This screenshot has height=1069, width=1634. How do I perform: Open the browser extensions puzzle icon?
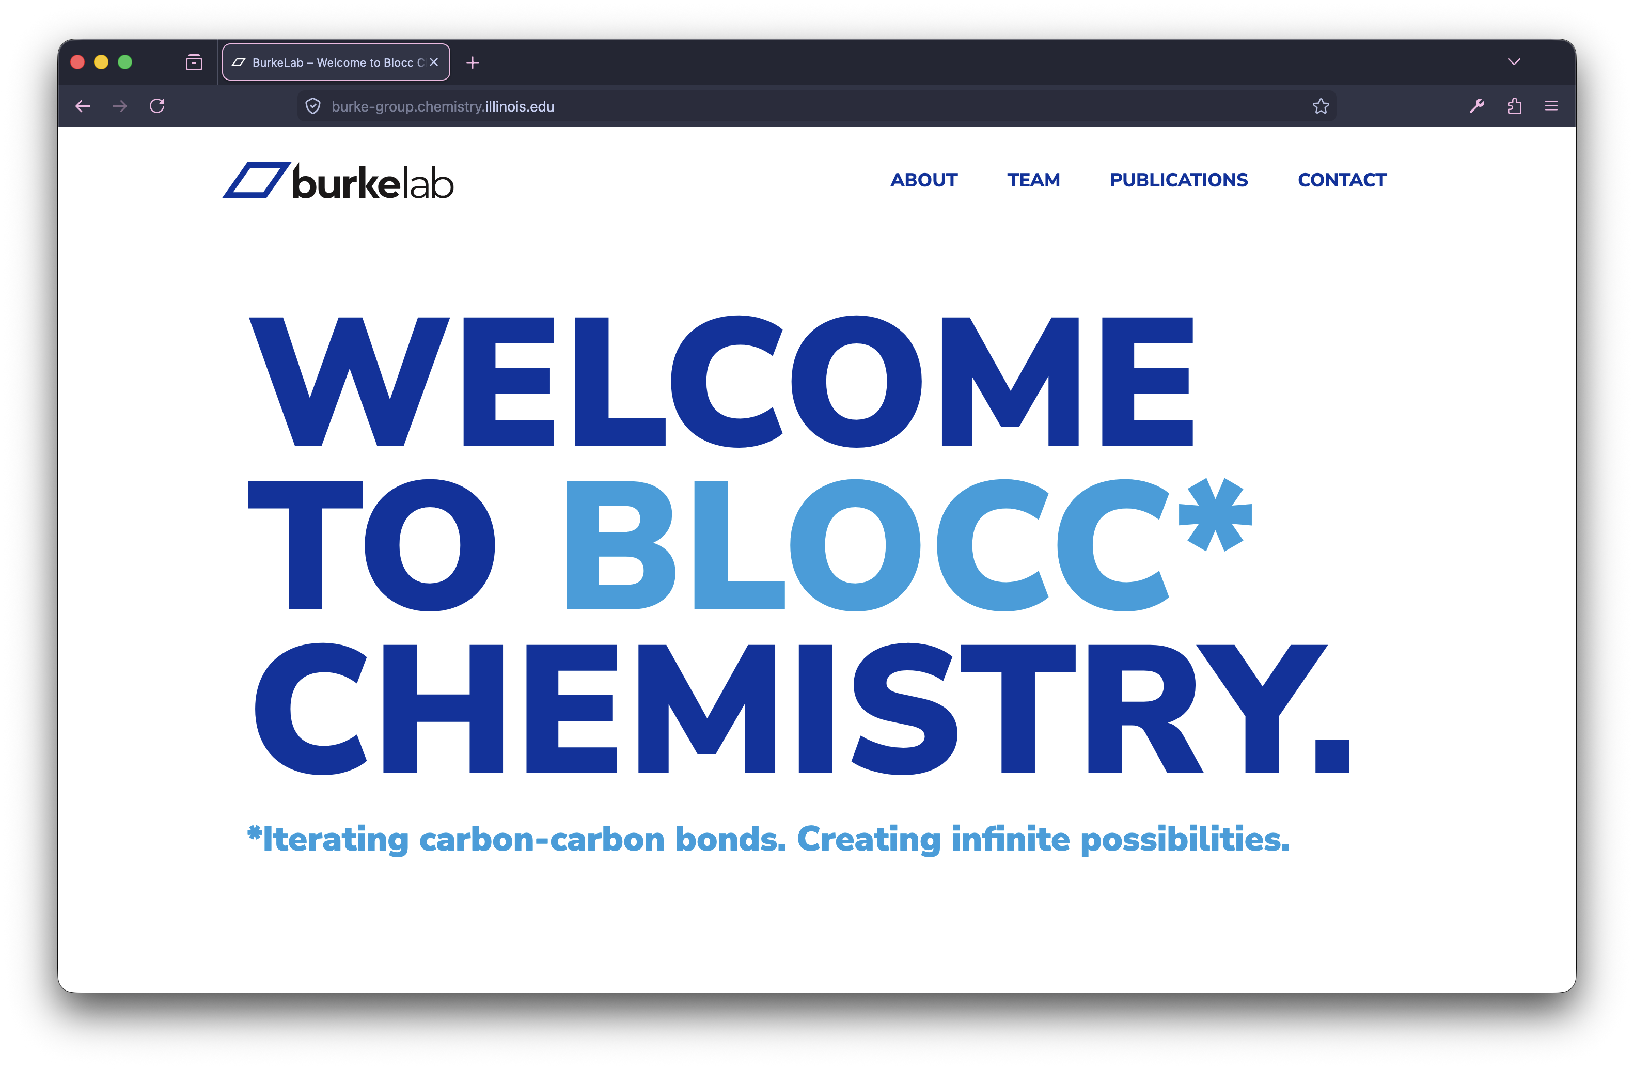1514,106
